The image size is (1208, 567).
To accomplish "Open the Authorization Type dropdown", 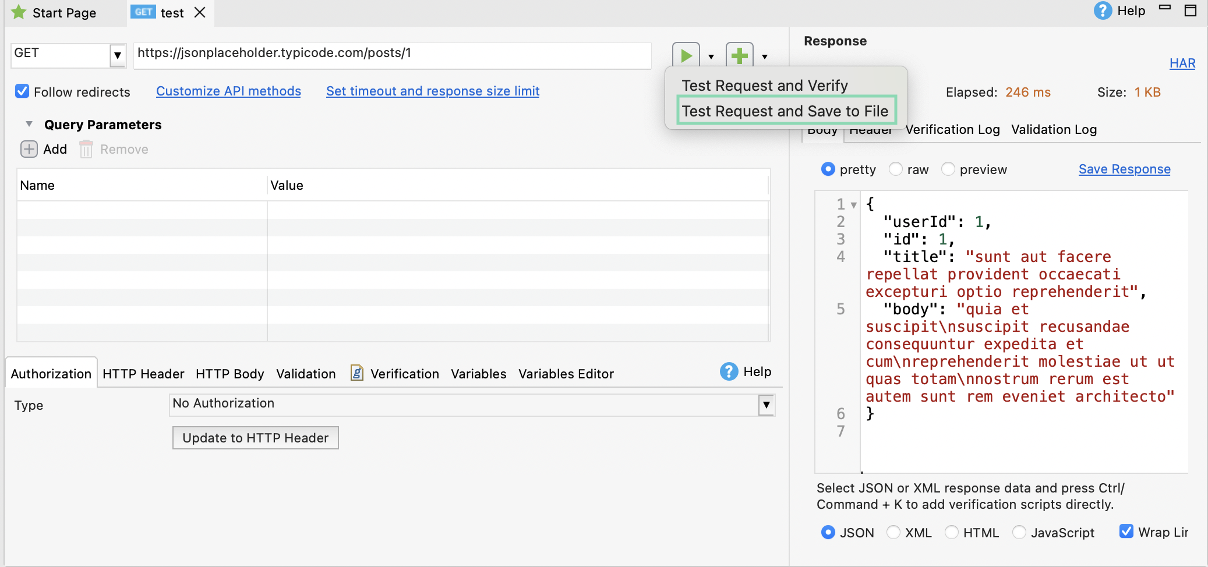I will (767, 405).
